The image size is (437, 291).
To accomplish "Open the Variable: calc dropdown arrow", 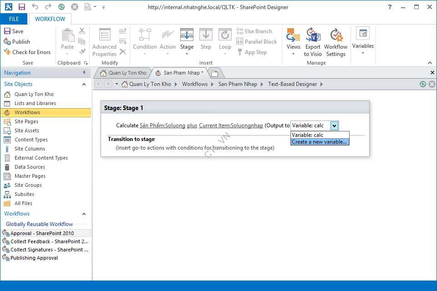I will tap(334, 126).
